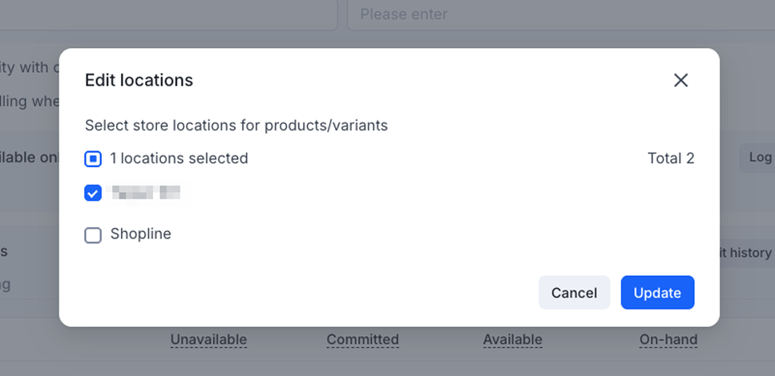Enable the Shopline location checkbox
Viewport: 775px width, 376px height.
click(93, 235)
